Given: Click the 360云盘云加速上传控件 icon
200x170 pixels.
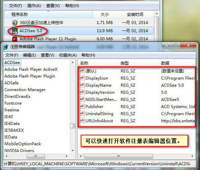Looking at the screenshot, I should coord(15,23).
